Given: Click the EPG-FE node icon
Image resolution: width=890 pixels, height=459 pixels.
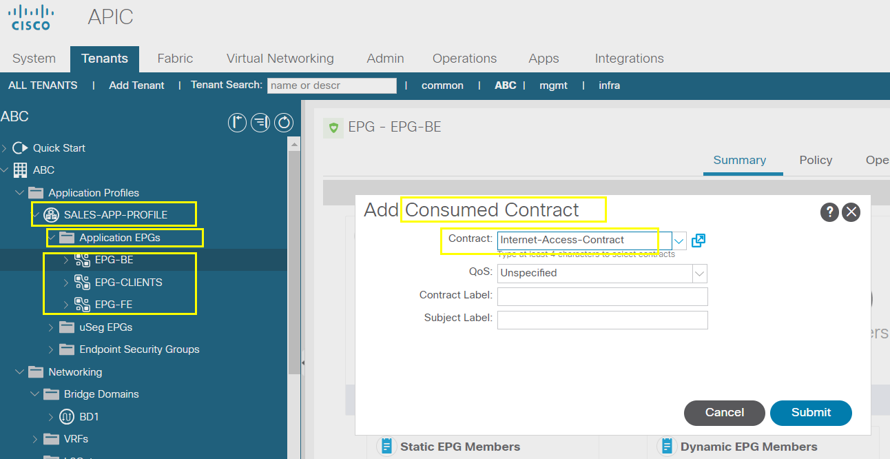Looking at the screenshot, I should (x=83, y=305).
